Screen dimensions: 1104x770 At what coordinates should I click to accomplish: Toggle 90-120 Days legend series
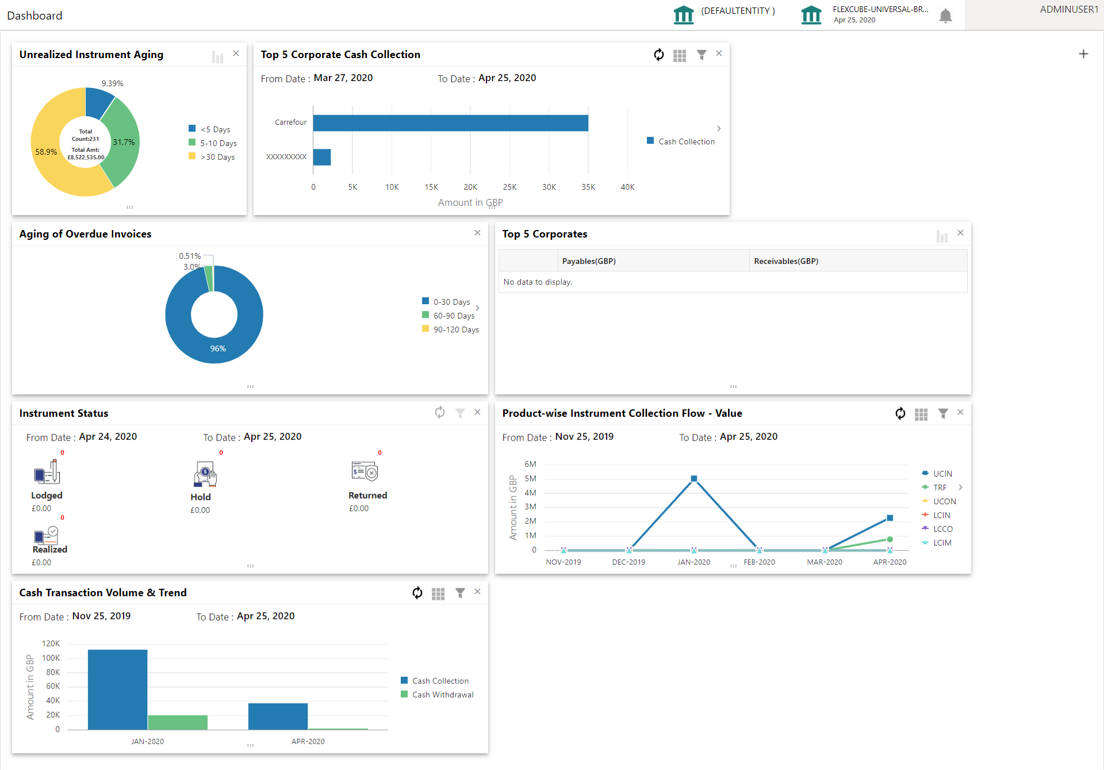point(450,329)
